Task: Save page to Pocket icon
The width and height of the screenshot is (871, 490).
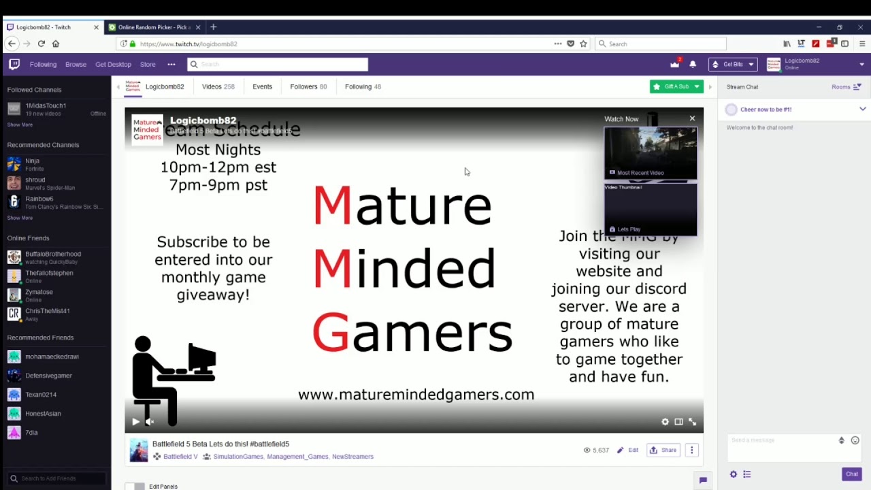Action: click(570, 44)
